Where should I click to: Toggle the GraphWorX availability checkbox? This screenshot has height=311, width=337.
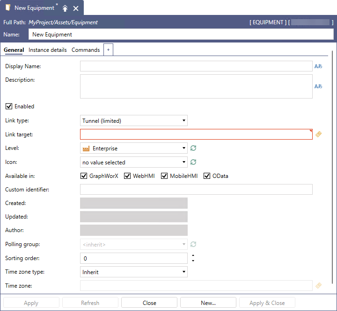click(84, 176)
